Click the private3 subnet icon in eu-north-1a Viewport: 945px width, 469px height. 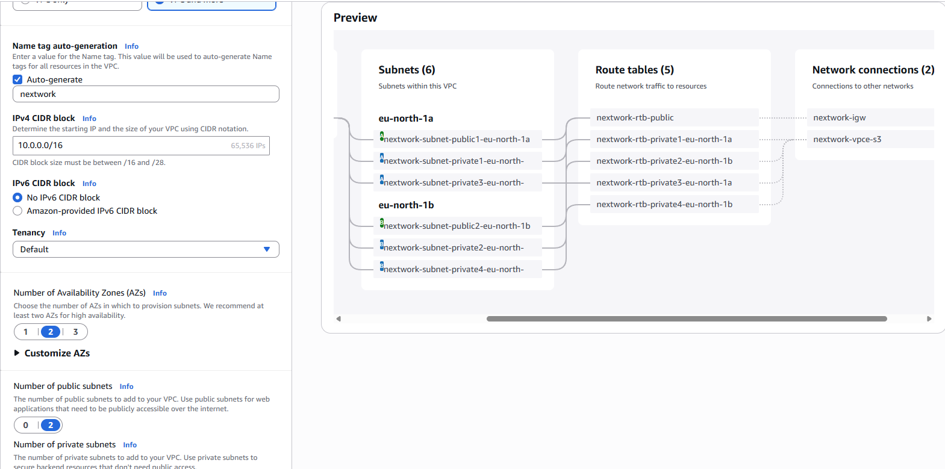pos(382,181)
